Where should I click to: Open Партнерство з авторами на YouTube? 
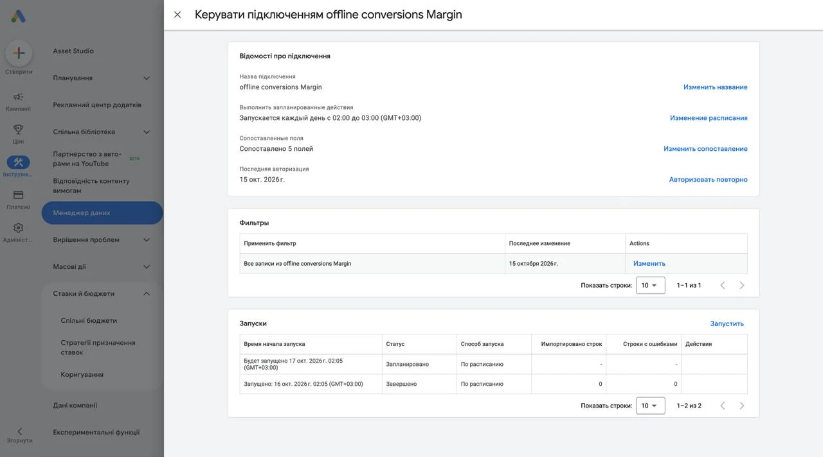tap(87, 159)
